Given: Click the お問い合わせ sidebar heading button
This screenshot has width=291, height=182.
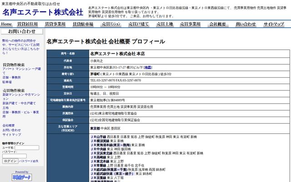Looking at the screenshot, I should [22, 31].
